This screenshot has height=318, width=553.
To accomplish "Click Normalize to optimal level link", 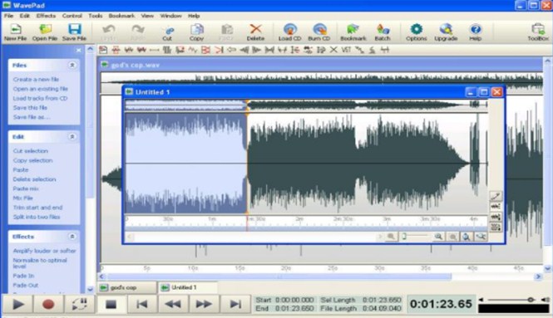I will point(40,263).
